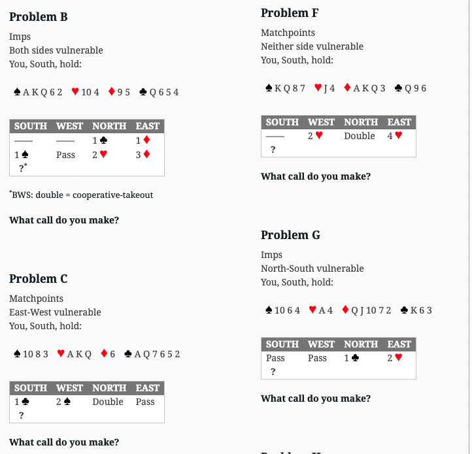472x454 pixels.
Task: Click the SOUTH column header in Problem B table
Action: coord(31,126)
